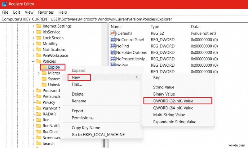Click the Lock Screen folder icon

(x=39, y=38)
